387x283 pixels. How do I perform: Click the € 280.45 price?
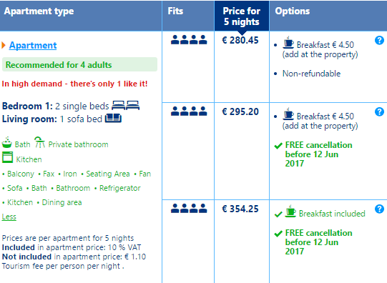click(240, 40)
